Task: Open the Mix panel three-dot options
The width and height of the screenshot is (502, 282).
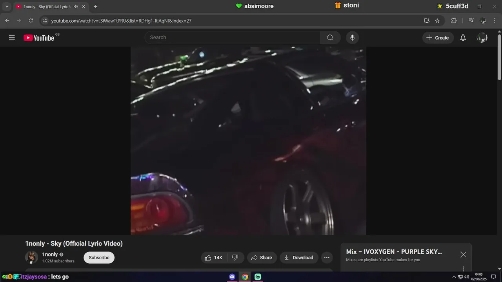Action: pos(463,269)
